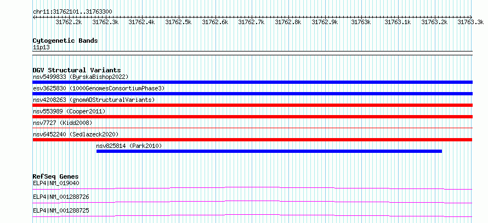
Task: Select the red bar under nsv553989
Action: tap(253, 117)
